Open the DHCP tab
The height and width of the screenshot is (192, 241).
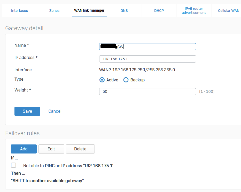(x=159, y=11)
